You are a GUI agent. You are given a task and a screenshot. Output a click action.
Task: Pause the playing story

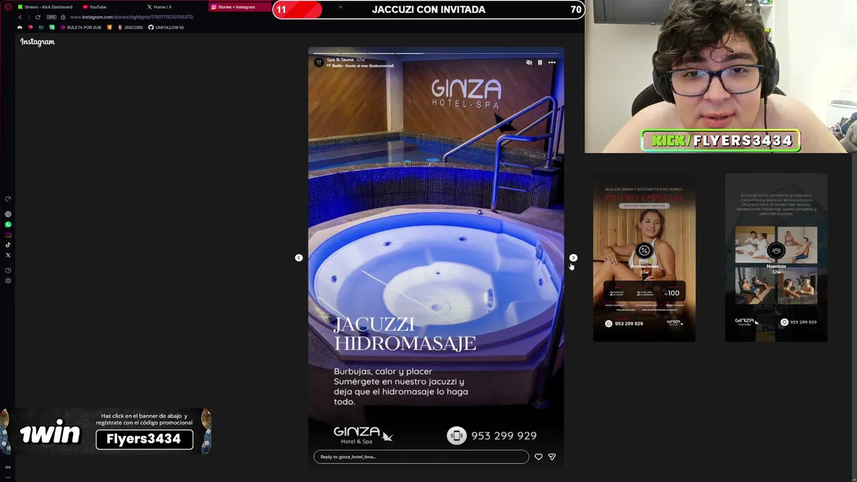[x=540, y=62]
